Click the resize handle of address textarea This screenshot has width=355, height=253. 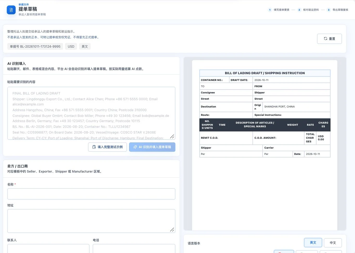[x=172, y=230]
